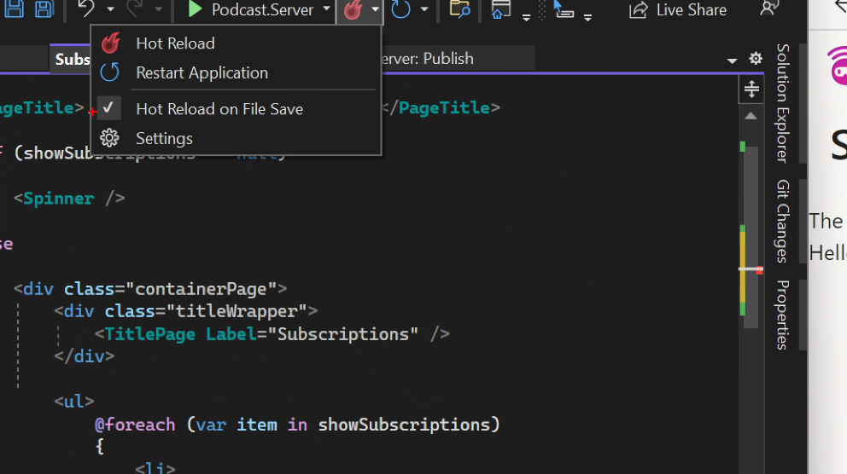Click the Undo arrow icon
Screen dimensions: 847x474
point(86,9)
